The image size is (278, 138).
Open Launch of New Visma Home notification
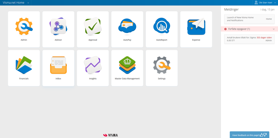point(249,19)
